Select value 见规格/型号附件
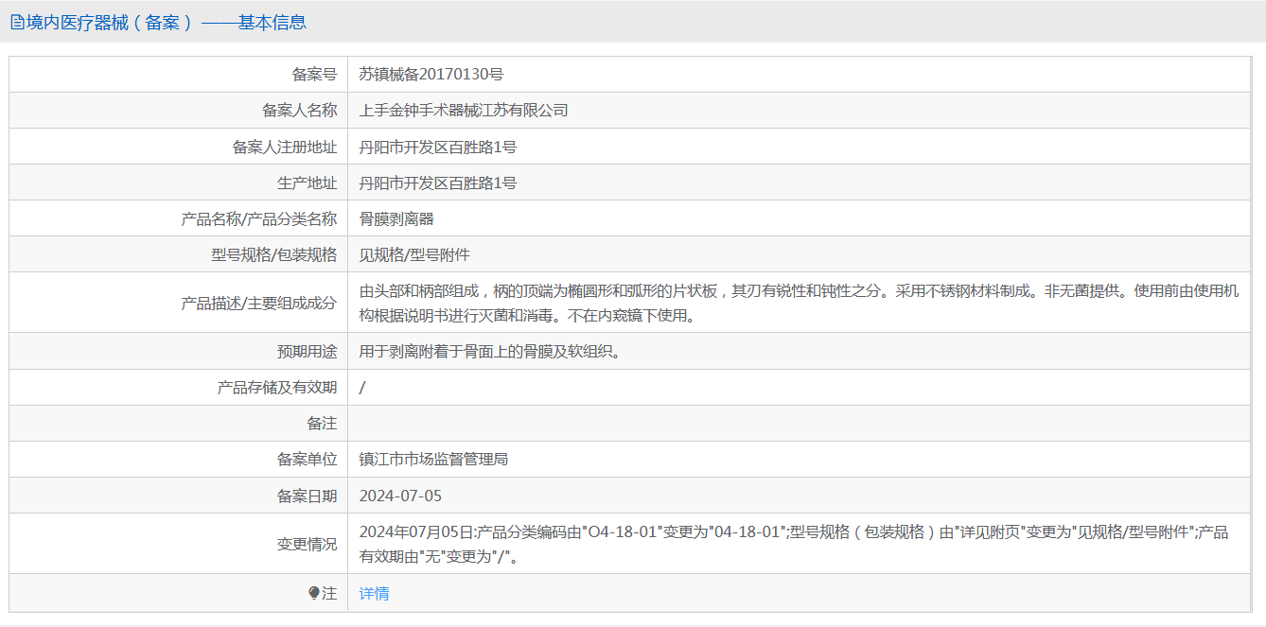 point(414,254)
